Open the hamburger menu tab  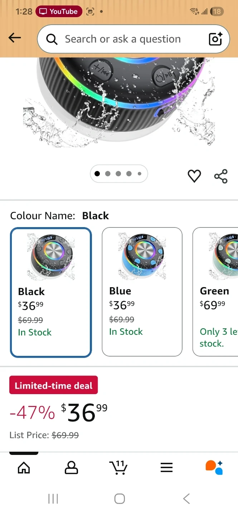[x=166, y=467]
